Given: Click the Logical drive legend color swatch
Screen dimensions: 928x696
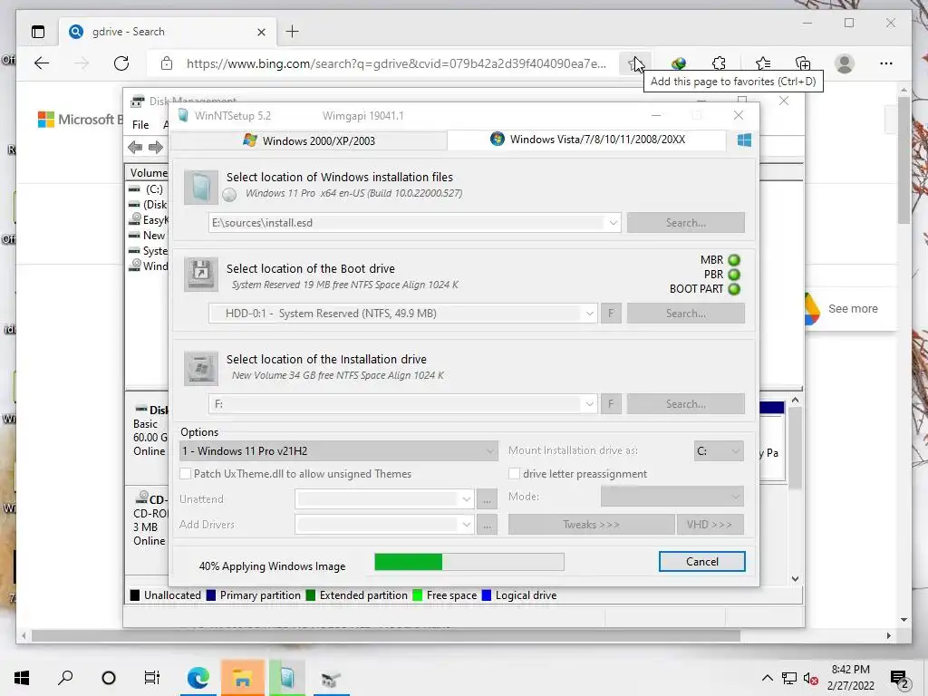Looking at the screenshot, I should (487, 595).
